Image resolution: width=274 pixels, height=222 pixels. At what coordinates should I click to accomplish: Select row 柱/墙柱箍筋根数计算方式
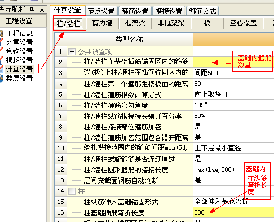[x=122, y=94]
